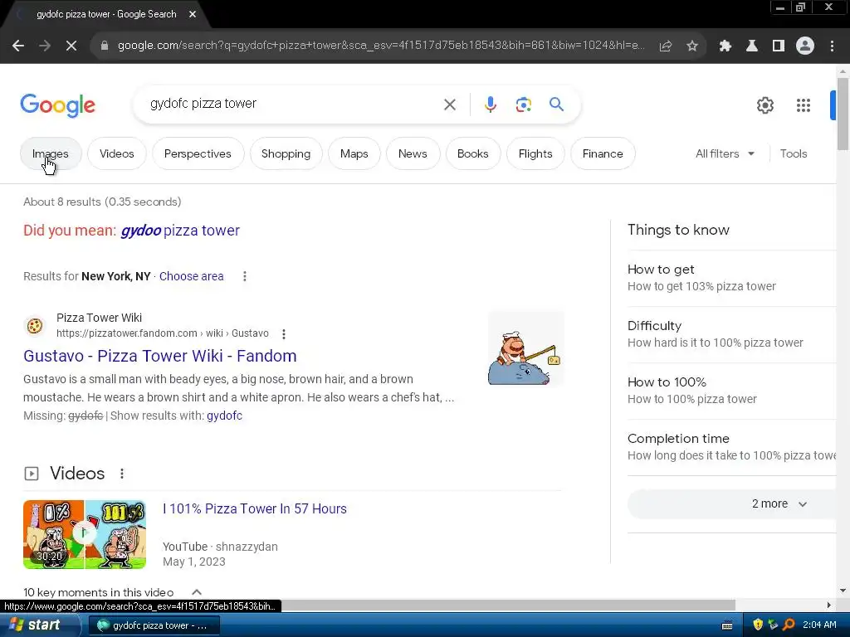Screen dimensions: 850x637
Task: Show results with gydofc link
Action: click(x=224, y=416)
